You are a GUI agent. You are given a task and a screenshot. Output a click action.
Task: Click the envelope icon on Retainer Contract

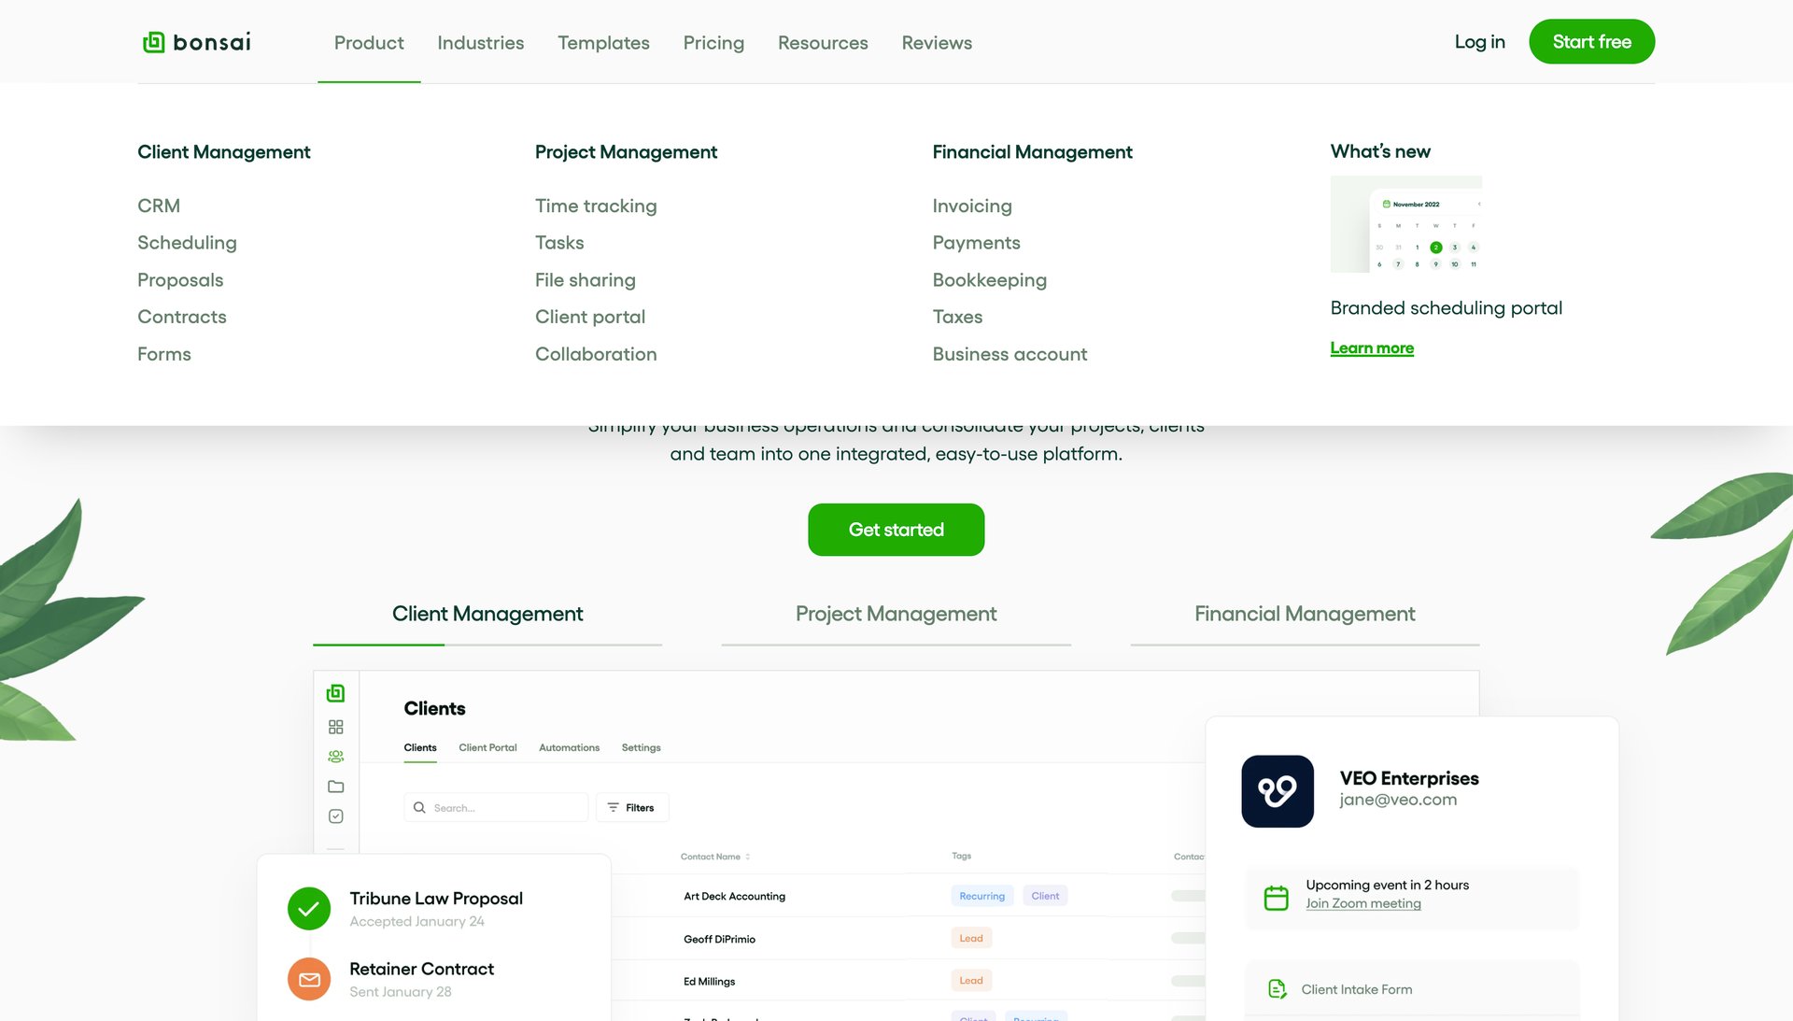tap(309, 979)
